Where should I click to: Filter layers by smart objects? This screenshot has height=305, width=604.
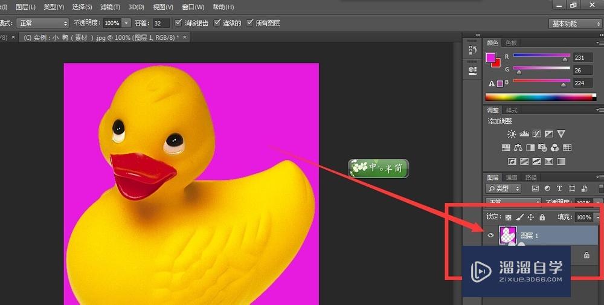click(x=584, y=188)
